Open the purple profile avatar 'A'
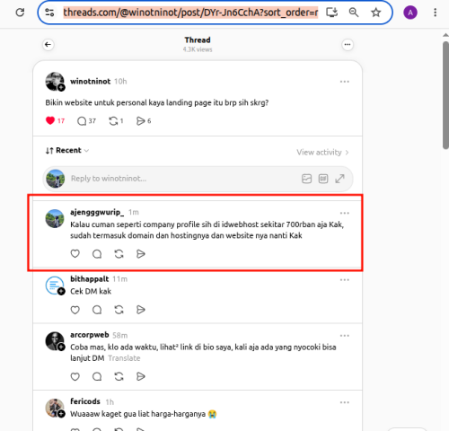This screenshot has width=449, height=431. 410,13
